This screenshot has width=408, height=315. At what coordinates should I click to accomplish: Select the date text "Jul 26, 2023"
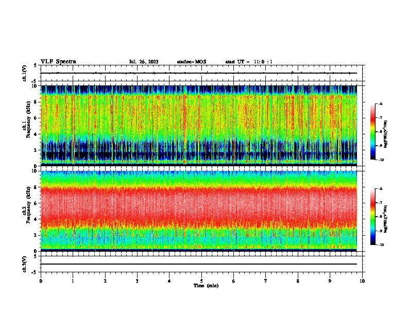pos(144,62)
